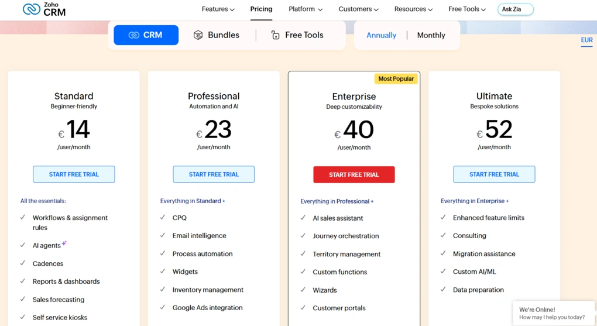Click 'Everything in Enterprise +' heading
This screenshot has width=597, height=326.
click(475, 201)
